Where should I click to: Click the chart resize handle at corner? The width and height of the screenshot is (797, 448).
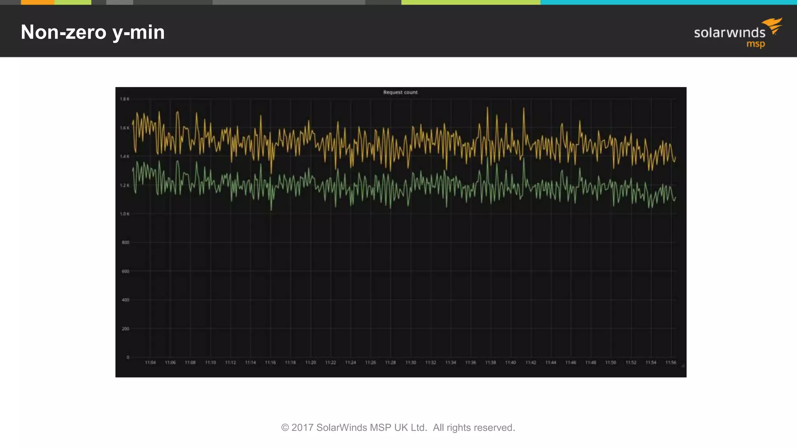(x=683, y=366)
